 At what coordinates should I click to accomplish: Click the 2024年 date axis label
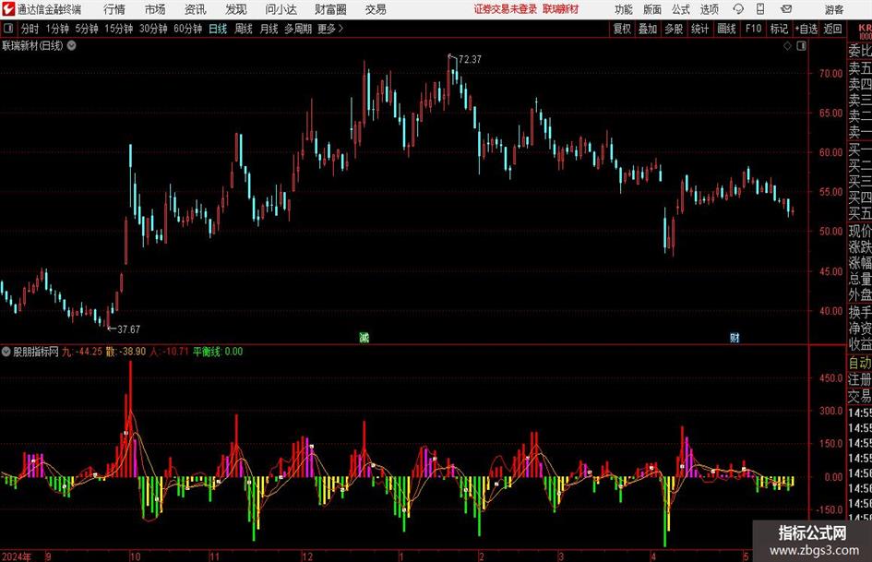click(17, 556)
